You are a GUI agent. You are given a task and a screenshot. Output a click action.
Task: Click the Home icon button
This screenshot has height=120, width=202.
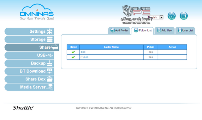(171, 16)
